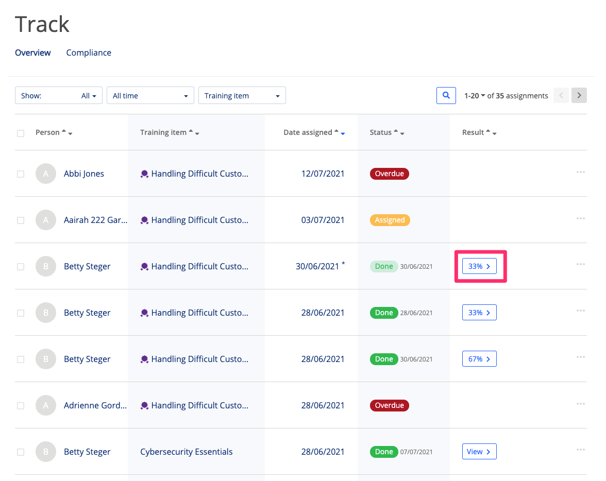Click the Overdue badge for Adrienne Gord...

click(x=389, y=405)
